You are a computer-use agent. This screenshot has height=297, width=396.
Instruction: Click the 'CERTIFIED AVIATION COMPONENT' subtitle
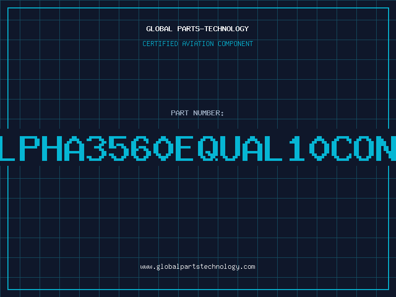tap(198, 44)
